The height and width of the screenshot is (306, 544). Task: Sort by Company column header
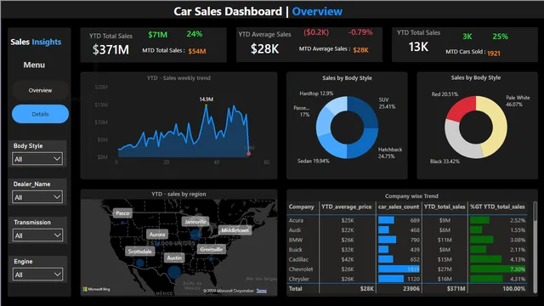(x=301, y=207)
